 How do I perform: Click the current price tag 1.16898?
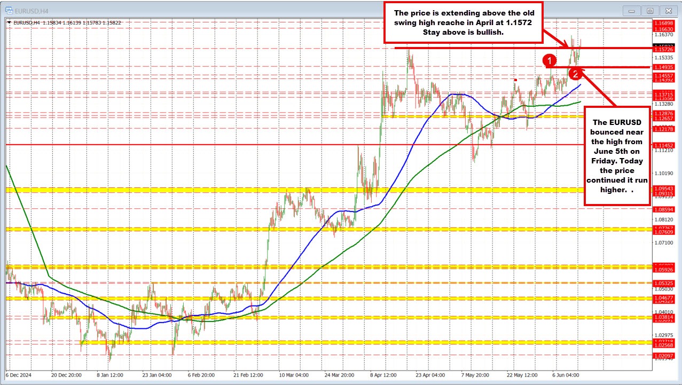665,23
